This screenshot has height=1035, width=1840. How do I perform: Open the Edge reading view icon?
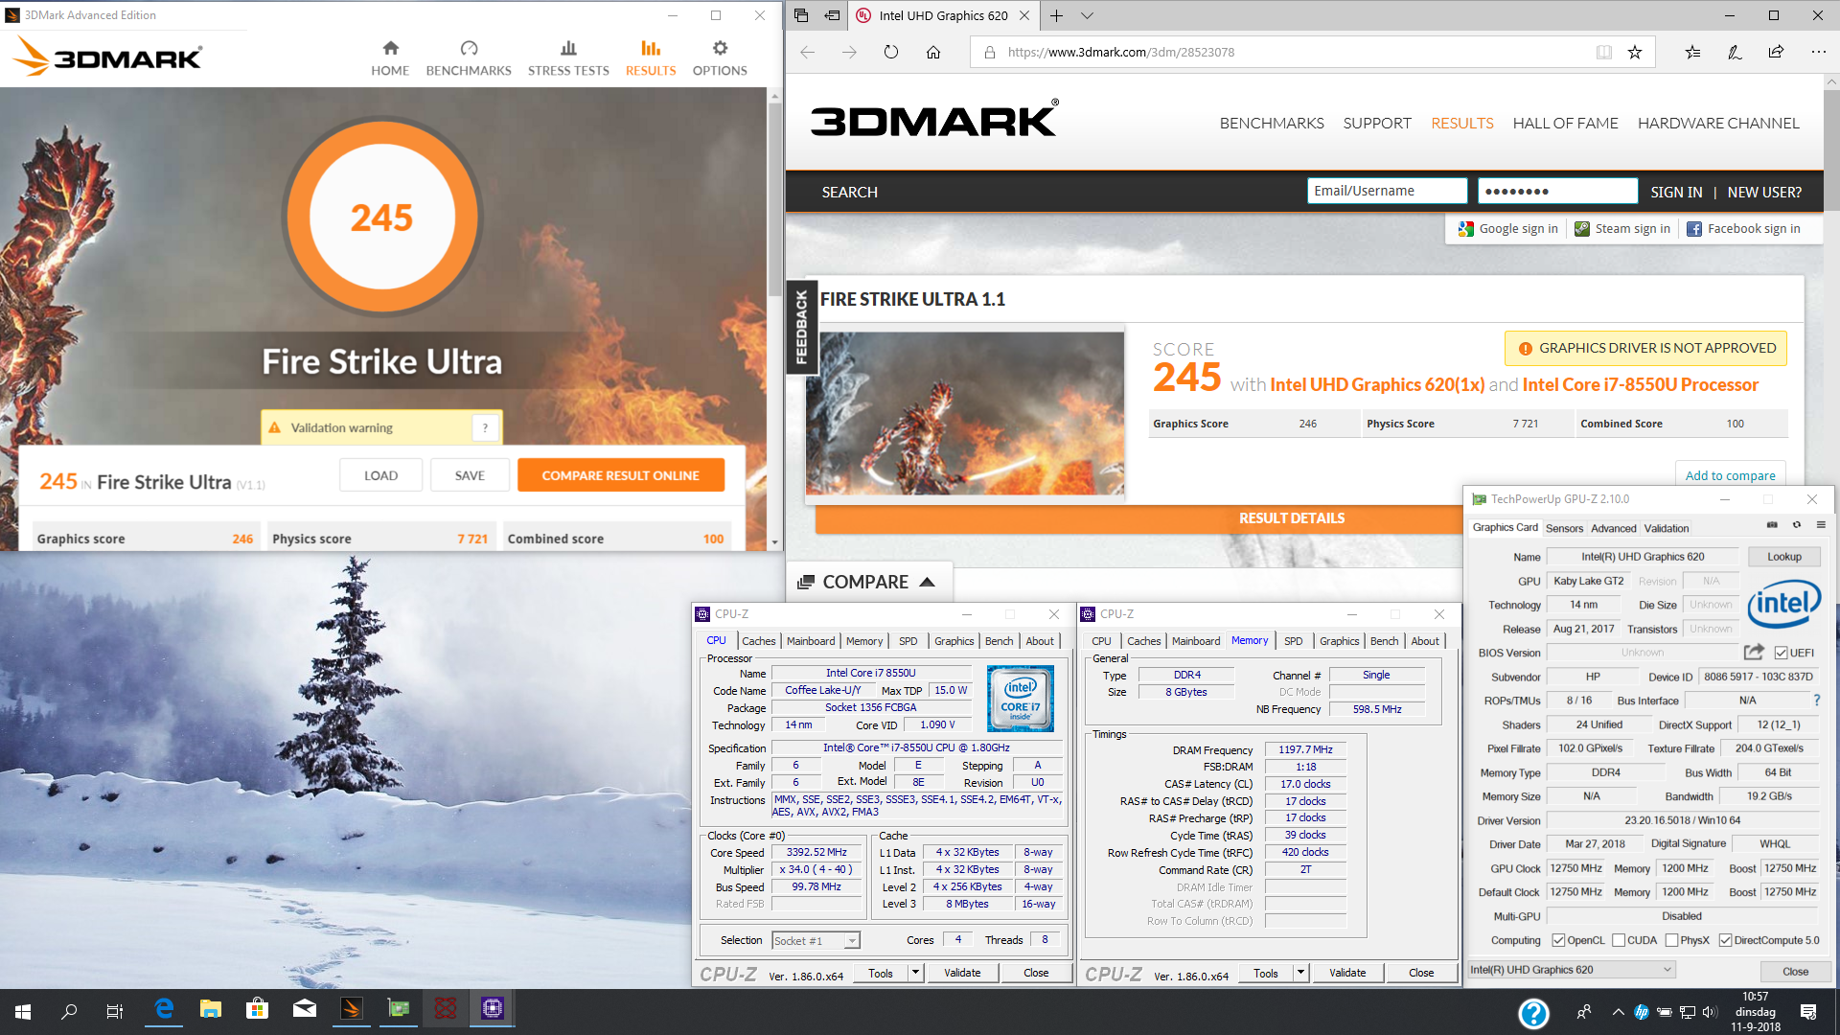[1604, 52]
